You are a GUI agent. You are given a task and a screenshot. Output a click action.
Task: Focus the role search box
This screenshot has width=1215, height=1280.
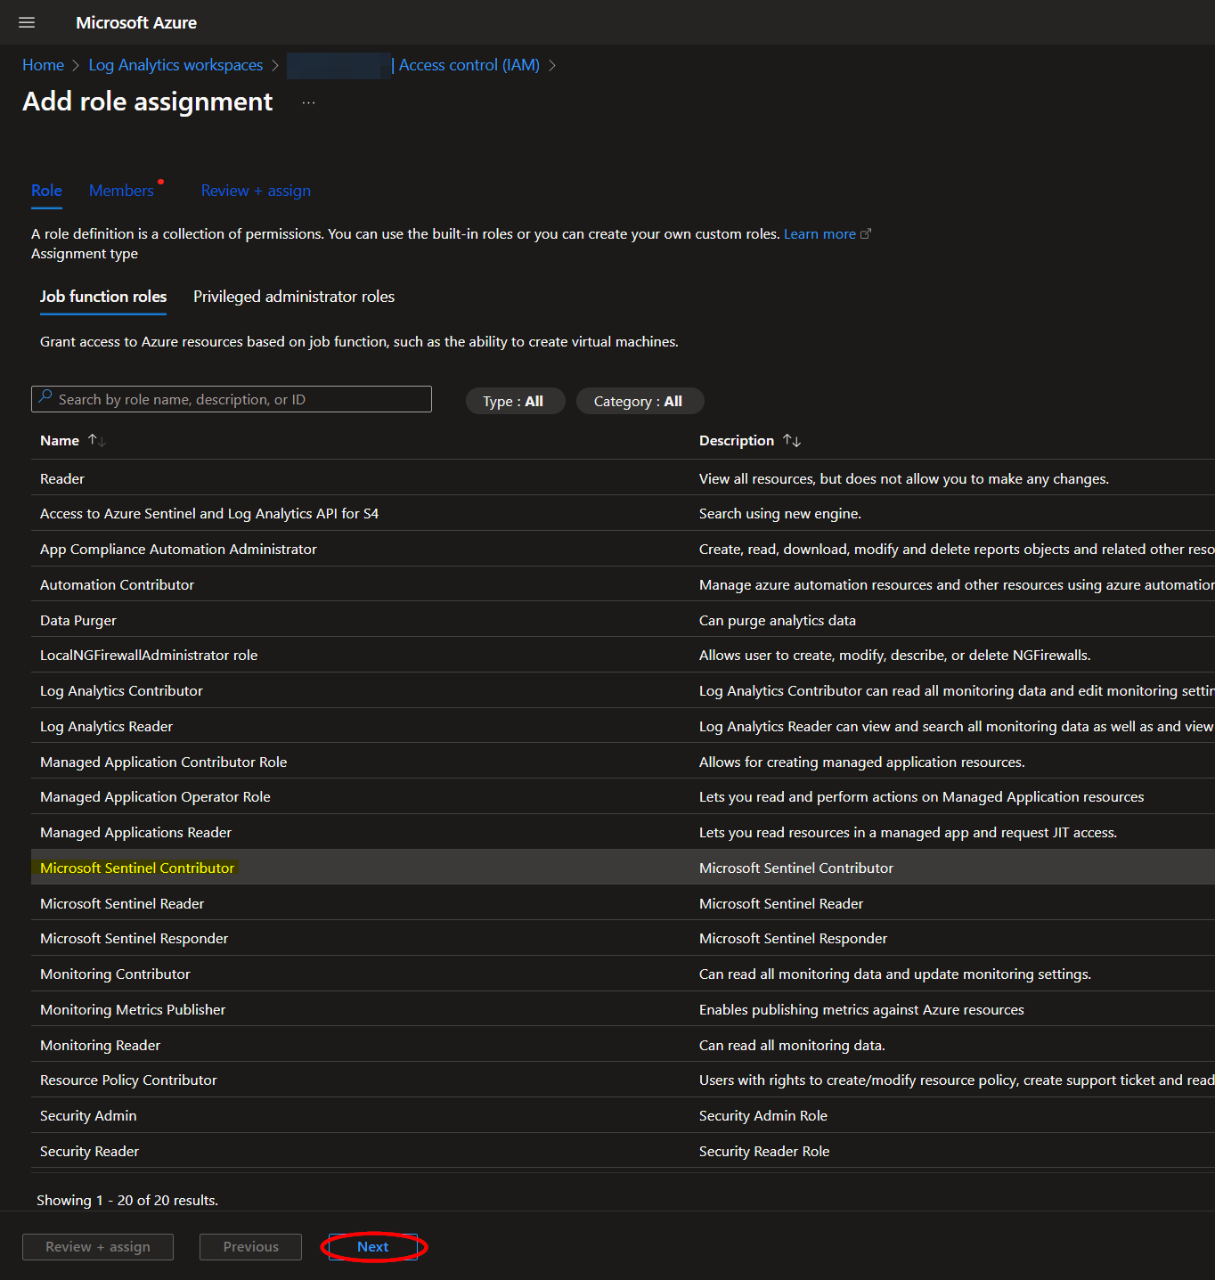[232, 399]
